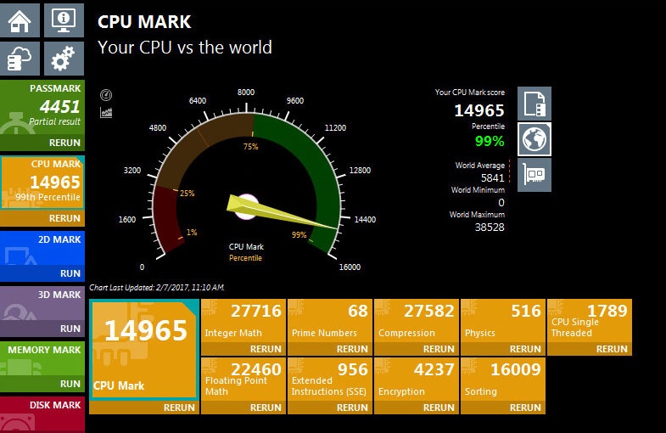This screenshot has height=433, width=666.
Task: Switch to gauge dial view icon
Action: [106, 95]
